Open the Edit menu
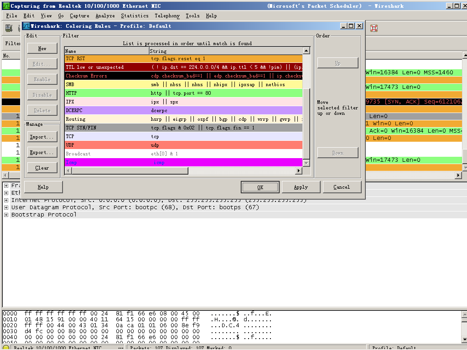Viewport: 467px width, 350px height. tap(29, 16)
